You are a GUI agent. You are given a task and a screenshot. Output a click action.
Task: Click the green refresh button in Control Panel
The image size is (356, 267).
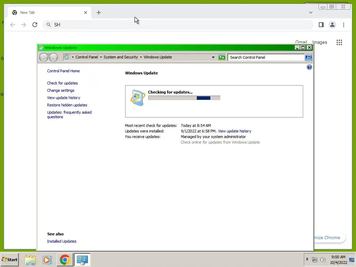point(222,57)
